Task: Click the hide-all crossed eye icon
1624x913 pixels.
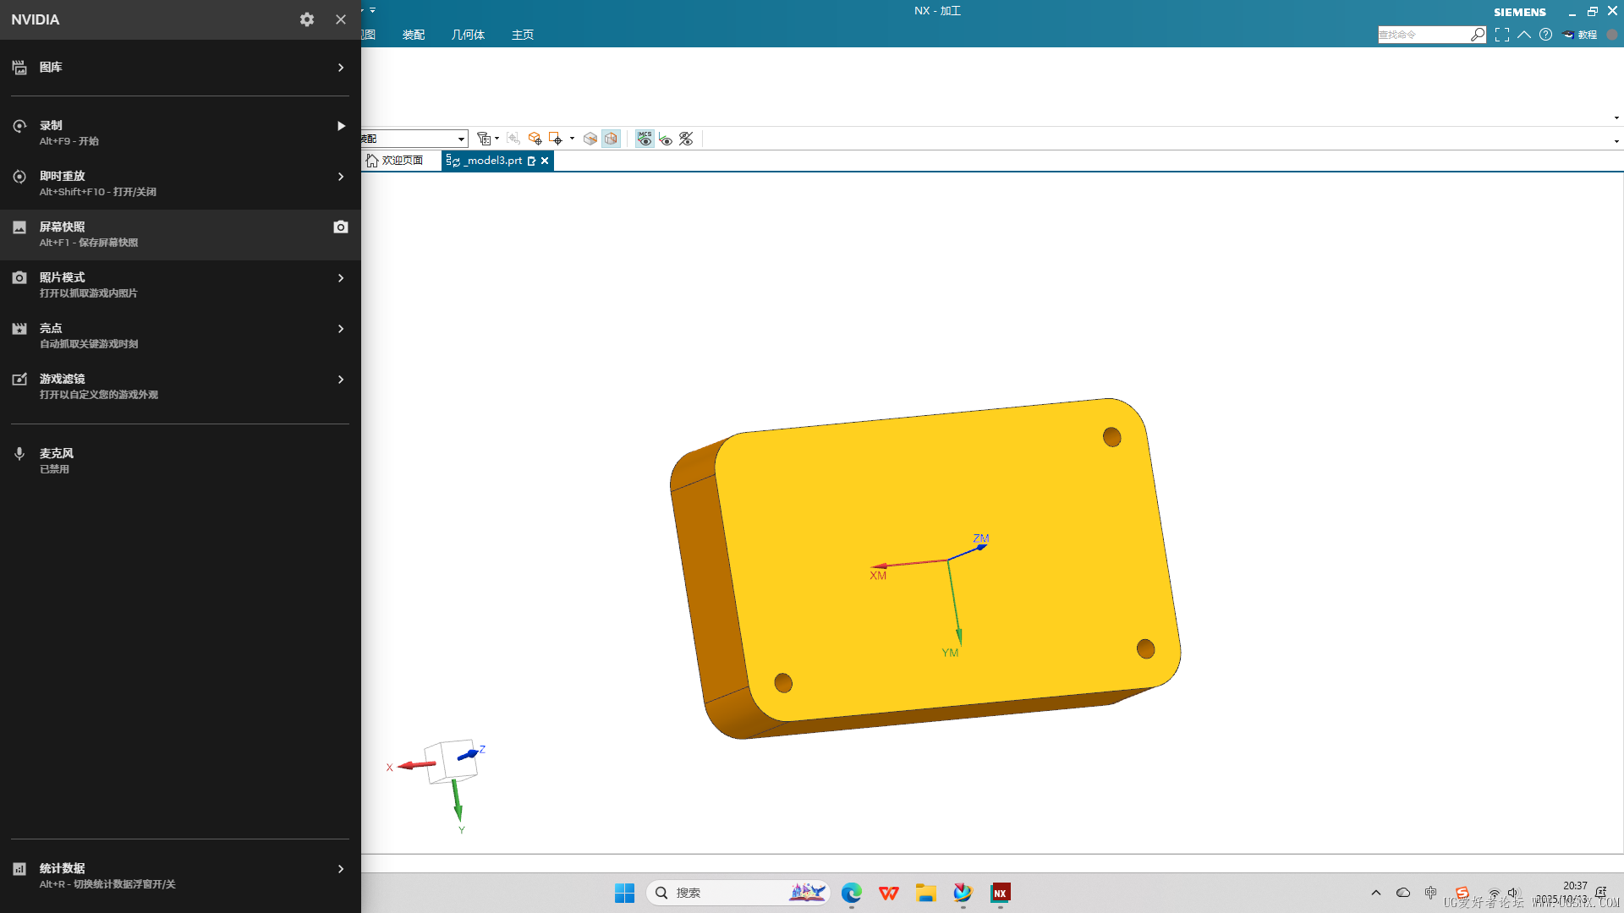Action: [x=686, y=139]
